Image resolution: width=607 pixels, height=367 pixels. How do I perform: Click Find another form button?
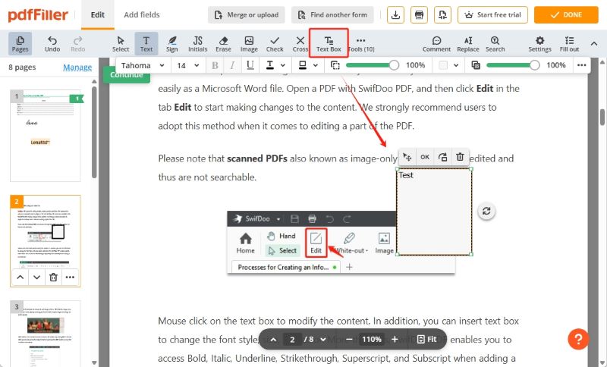(x=332, y=14)
